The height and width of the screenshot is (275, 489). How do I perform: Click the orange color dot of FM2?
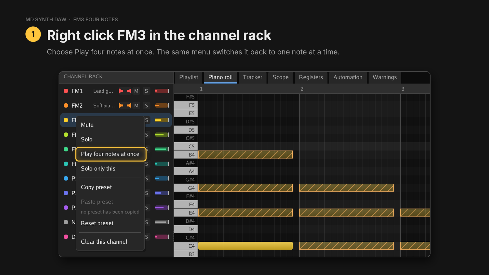pyautogui.click(x=66, y=105)
